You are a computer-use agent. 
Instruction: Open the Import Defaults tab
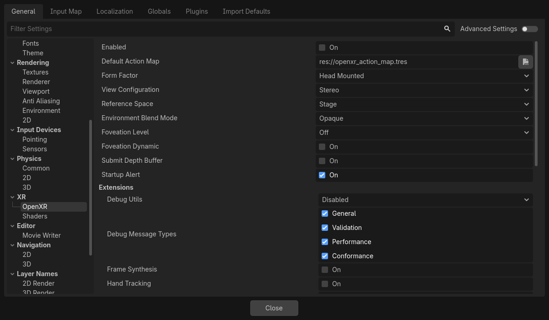click(x=246, y=11)
